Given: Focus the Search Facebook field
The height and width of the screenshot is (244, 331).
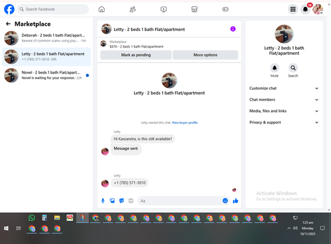Looking at the screenshot, I should (x=53, y=9).
